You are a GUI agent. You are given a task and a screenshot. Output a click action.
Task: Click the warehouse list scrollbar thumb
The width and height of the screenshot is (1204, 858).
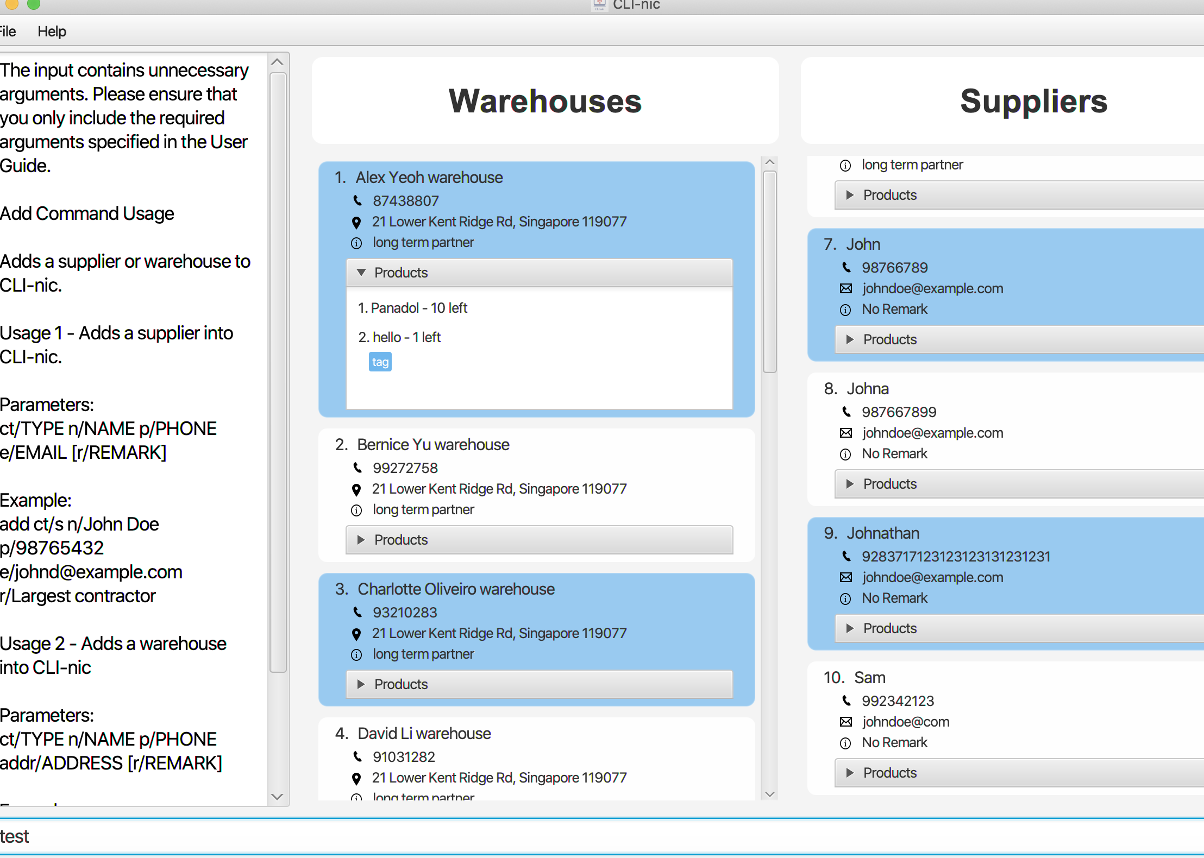tap(769, 272)
